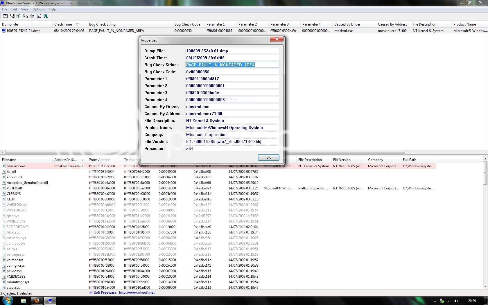Click the Save Selected Items floppy icon
The image size is (488, 305).
[12, 16]
